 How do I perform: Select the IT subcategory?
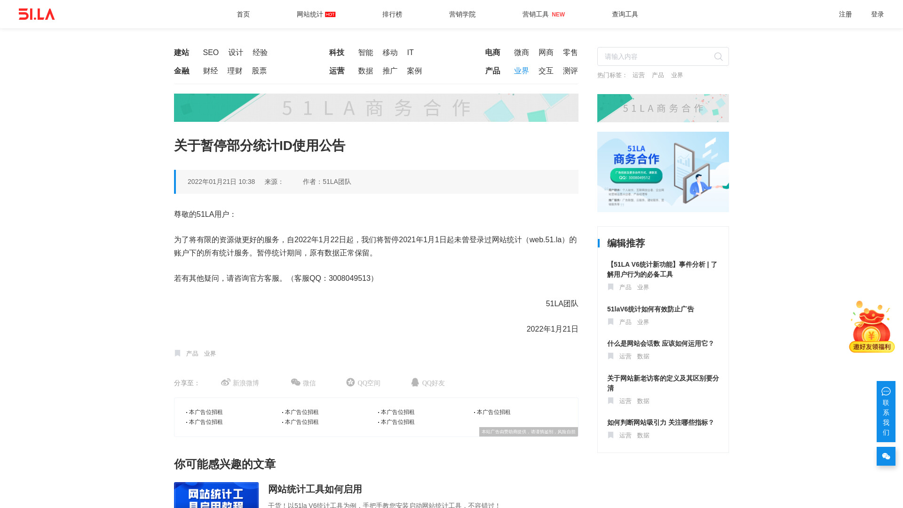[x=411, y=53]
